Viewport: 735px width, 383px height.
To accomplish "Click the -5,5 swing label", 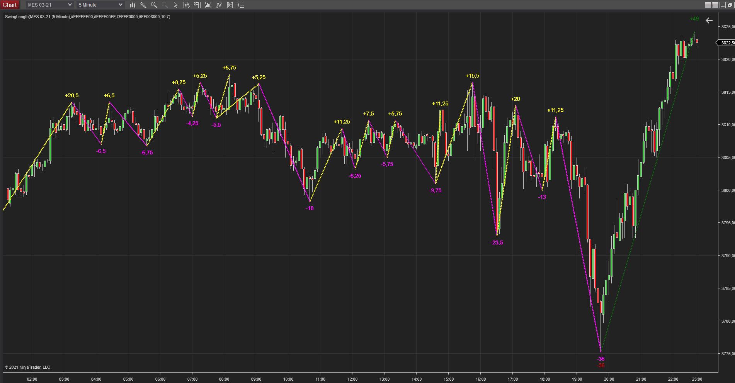I will point(216,125).
